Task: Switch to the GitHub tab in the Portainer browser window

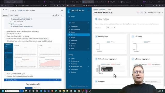Action: (x=76, y=2)
